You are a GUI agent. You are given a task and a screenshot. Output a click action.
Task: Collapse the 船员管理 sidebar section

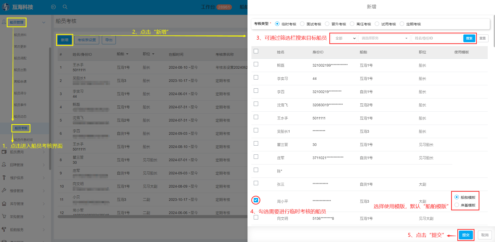pos(44,22)
